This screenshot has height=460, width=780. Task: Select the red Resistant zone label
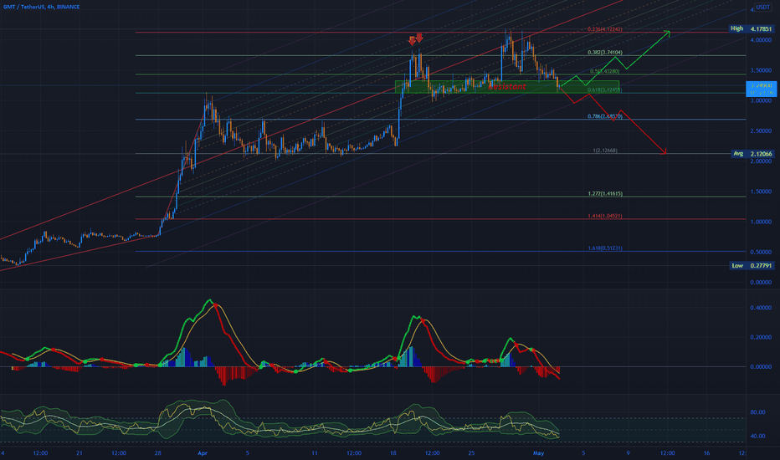point(506,86)
